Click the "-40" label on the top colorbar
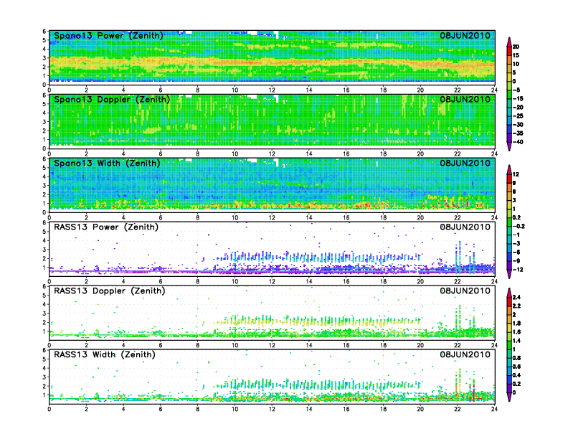Image resolution: width=568 pixels, height=439 pixels. pos(518,142)
